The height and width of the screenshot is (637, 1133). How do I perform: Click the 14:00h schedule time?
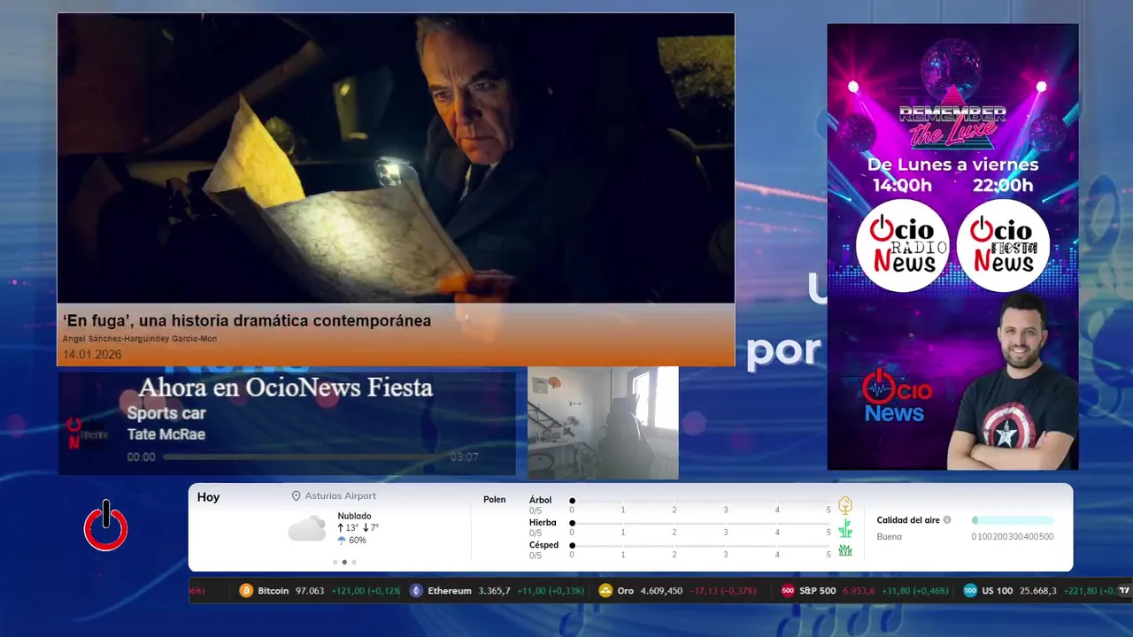903,185
